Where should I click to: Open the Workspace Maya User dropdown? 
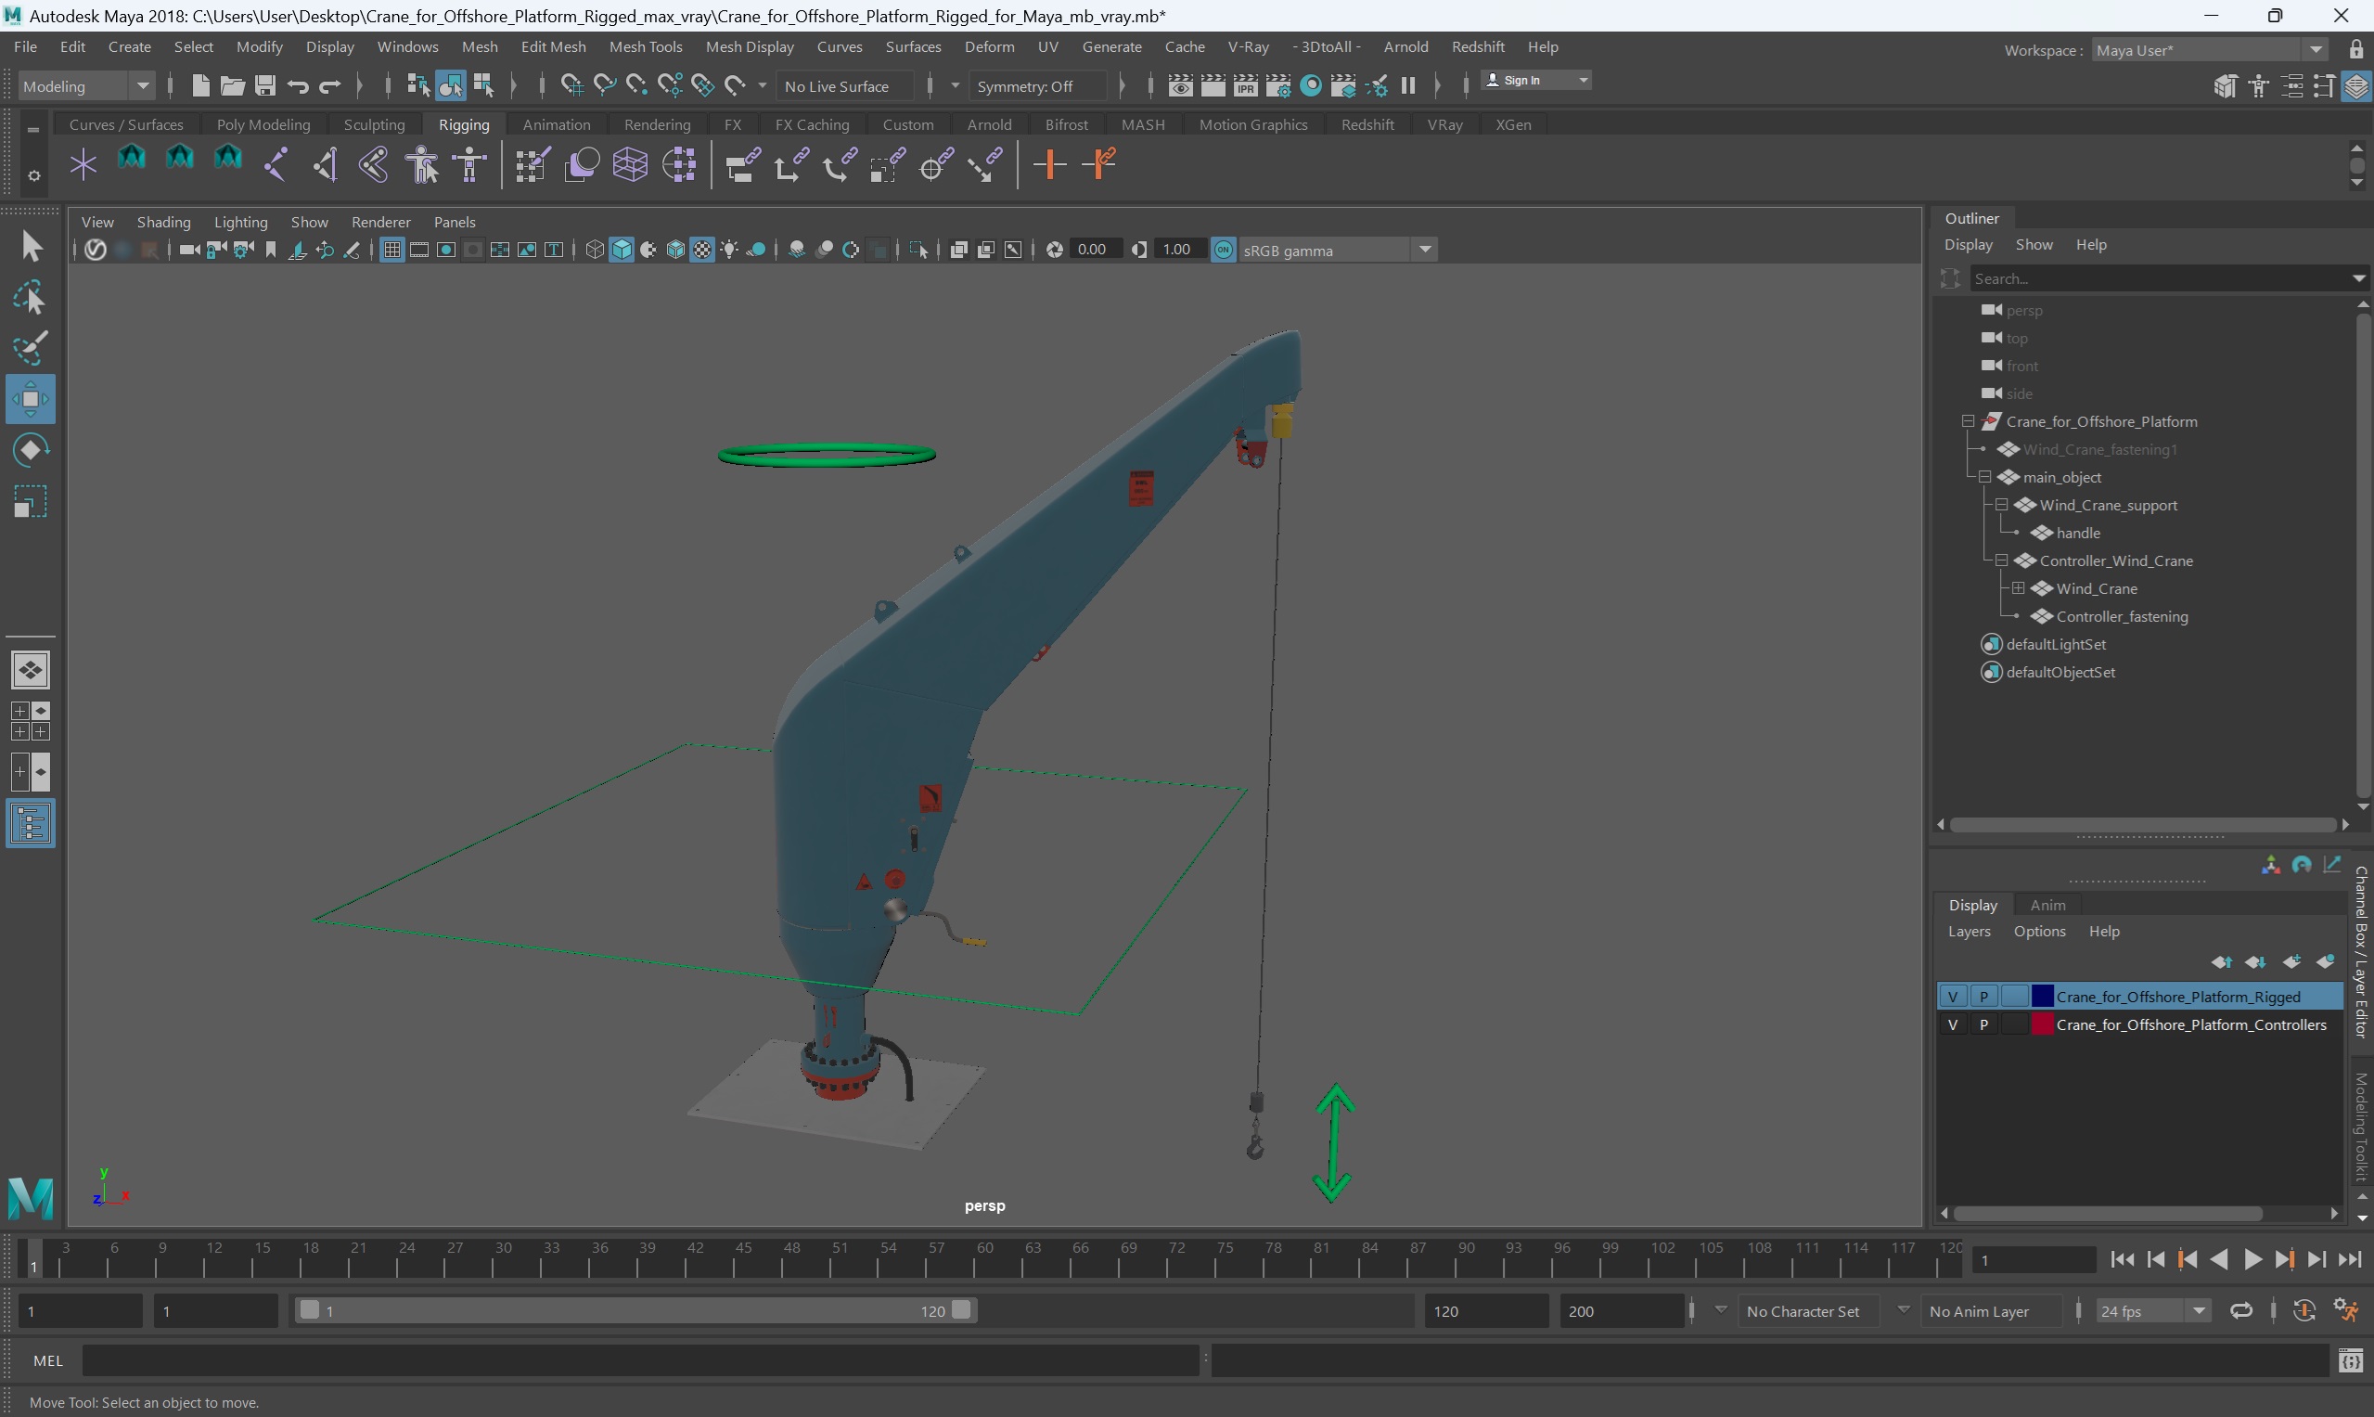(2211, 50)
